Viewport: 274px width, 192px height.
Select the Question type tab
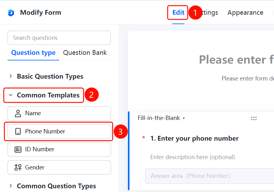coord(33,53)
